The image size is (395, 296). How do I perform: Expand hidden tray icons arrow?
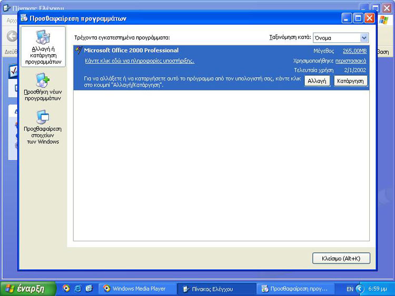coord(360,289)
